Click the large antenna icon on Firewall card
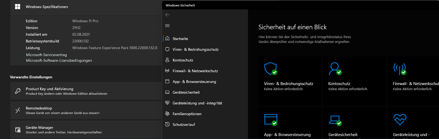 coord(400,69)
